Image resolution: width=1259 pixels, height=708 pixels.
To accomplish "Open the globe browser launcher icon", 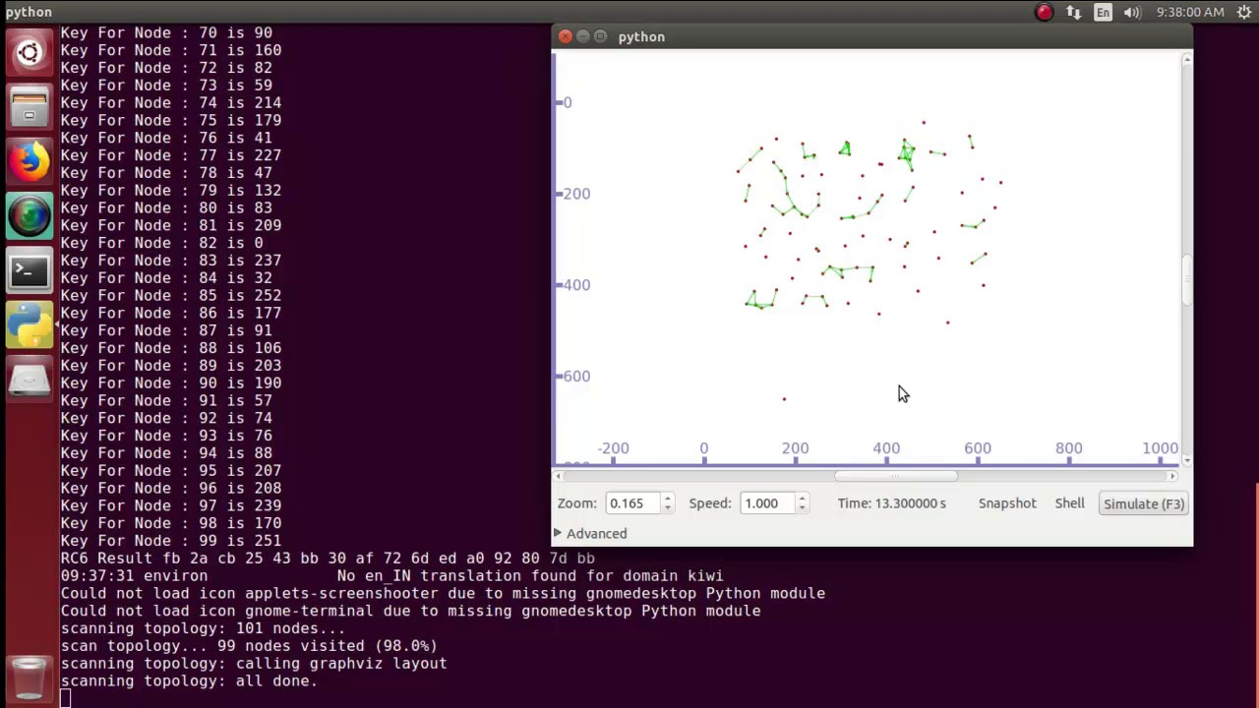I will (x=30, y=215).
